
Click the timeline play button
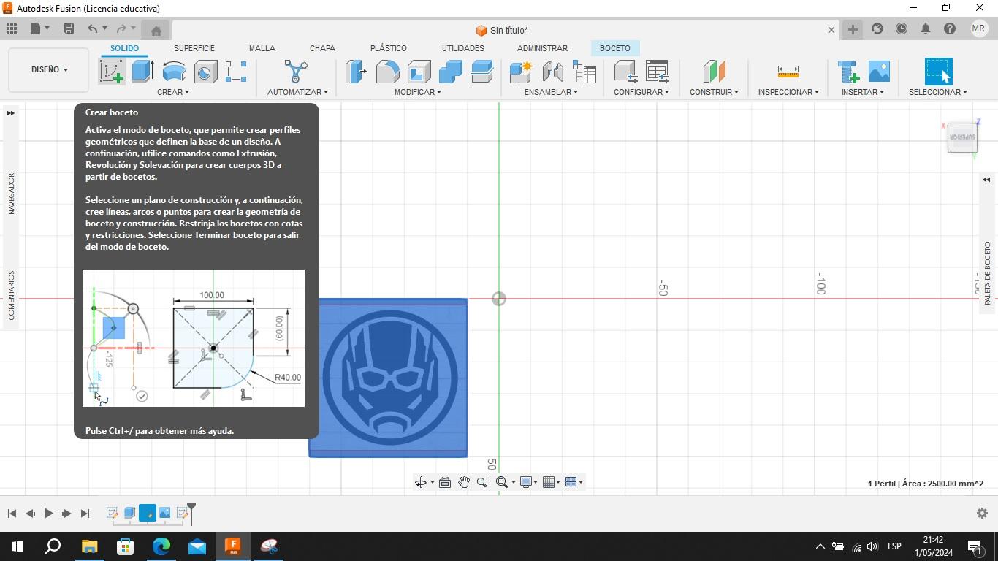48,514
